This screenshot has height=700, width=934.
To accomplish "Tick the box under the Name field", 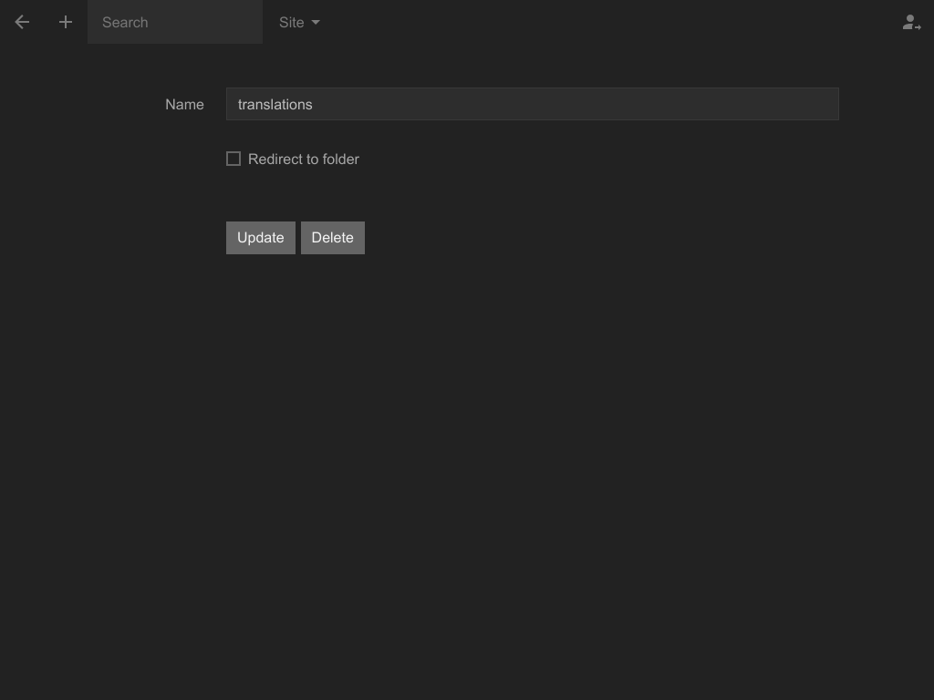I will (x=233, y=159).
